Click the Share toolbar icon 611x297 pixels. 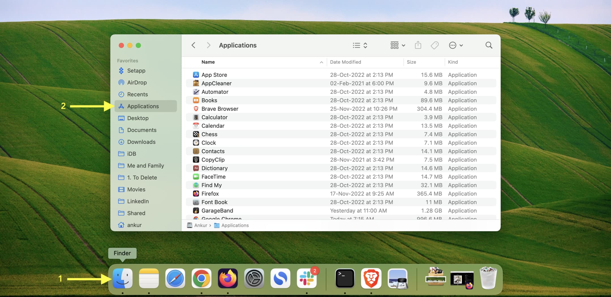click(x=418, y=45)
